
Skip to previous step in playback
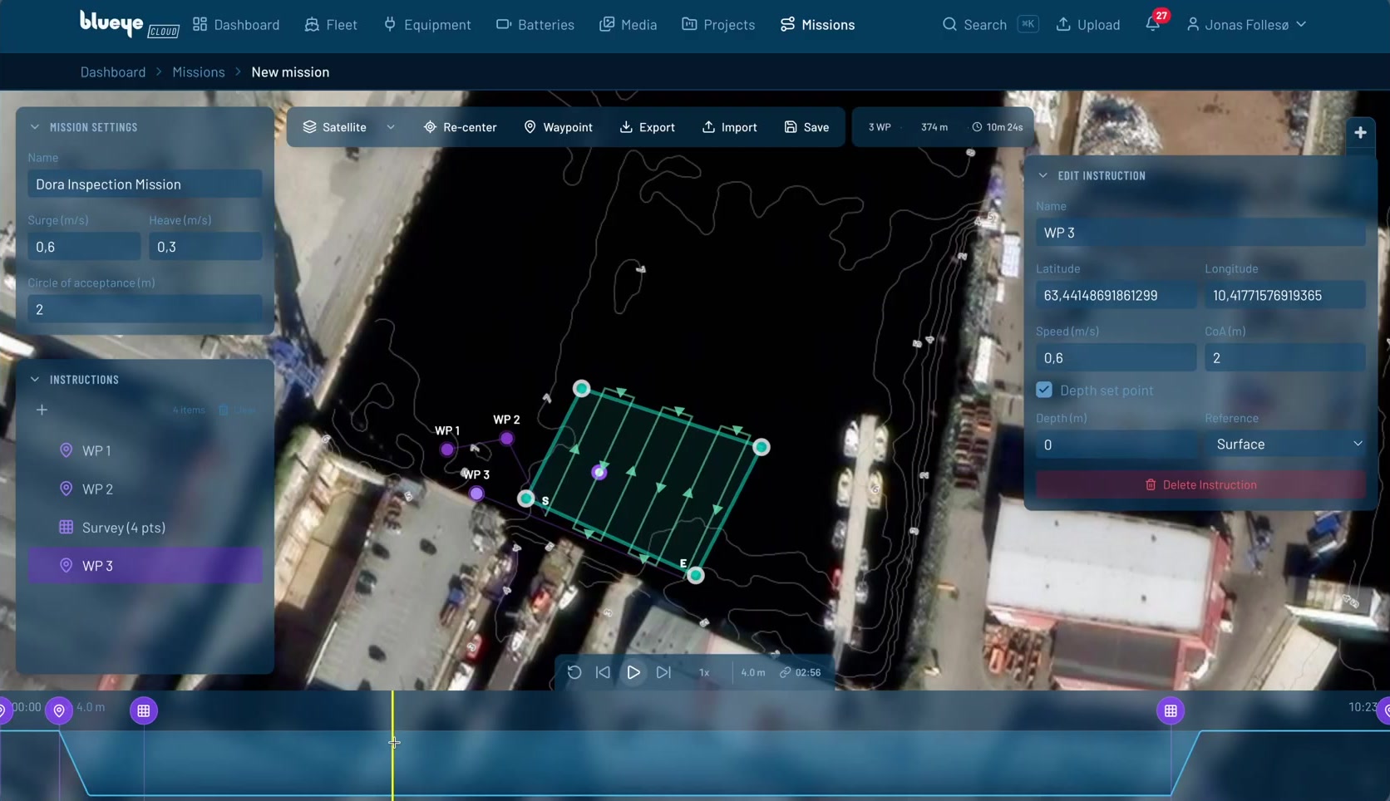(603, 672)
